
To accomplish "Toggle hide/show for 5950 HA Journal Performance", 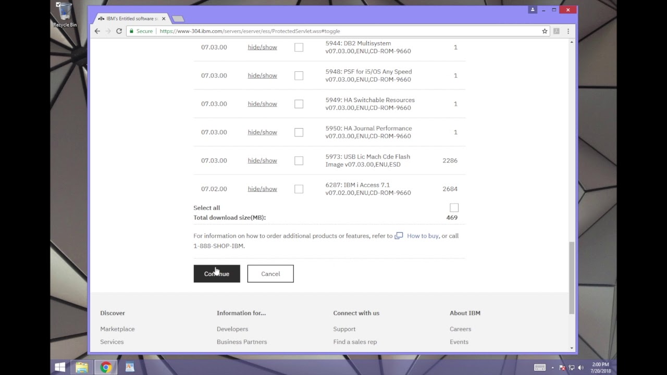I will [262, 132].
